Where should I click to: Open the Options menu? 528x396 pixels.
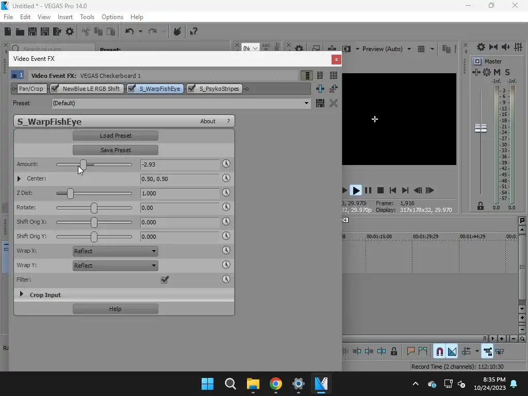click(112, 17)
